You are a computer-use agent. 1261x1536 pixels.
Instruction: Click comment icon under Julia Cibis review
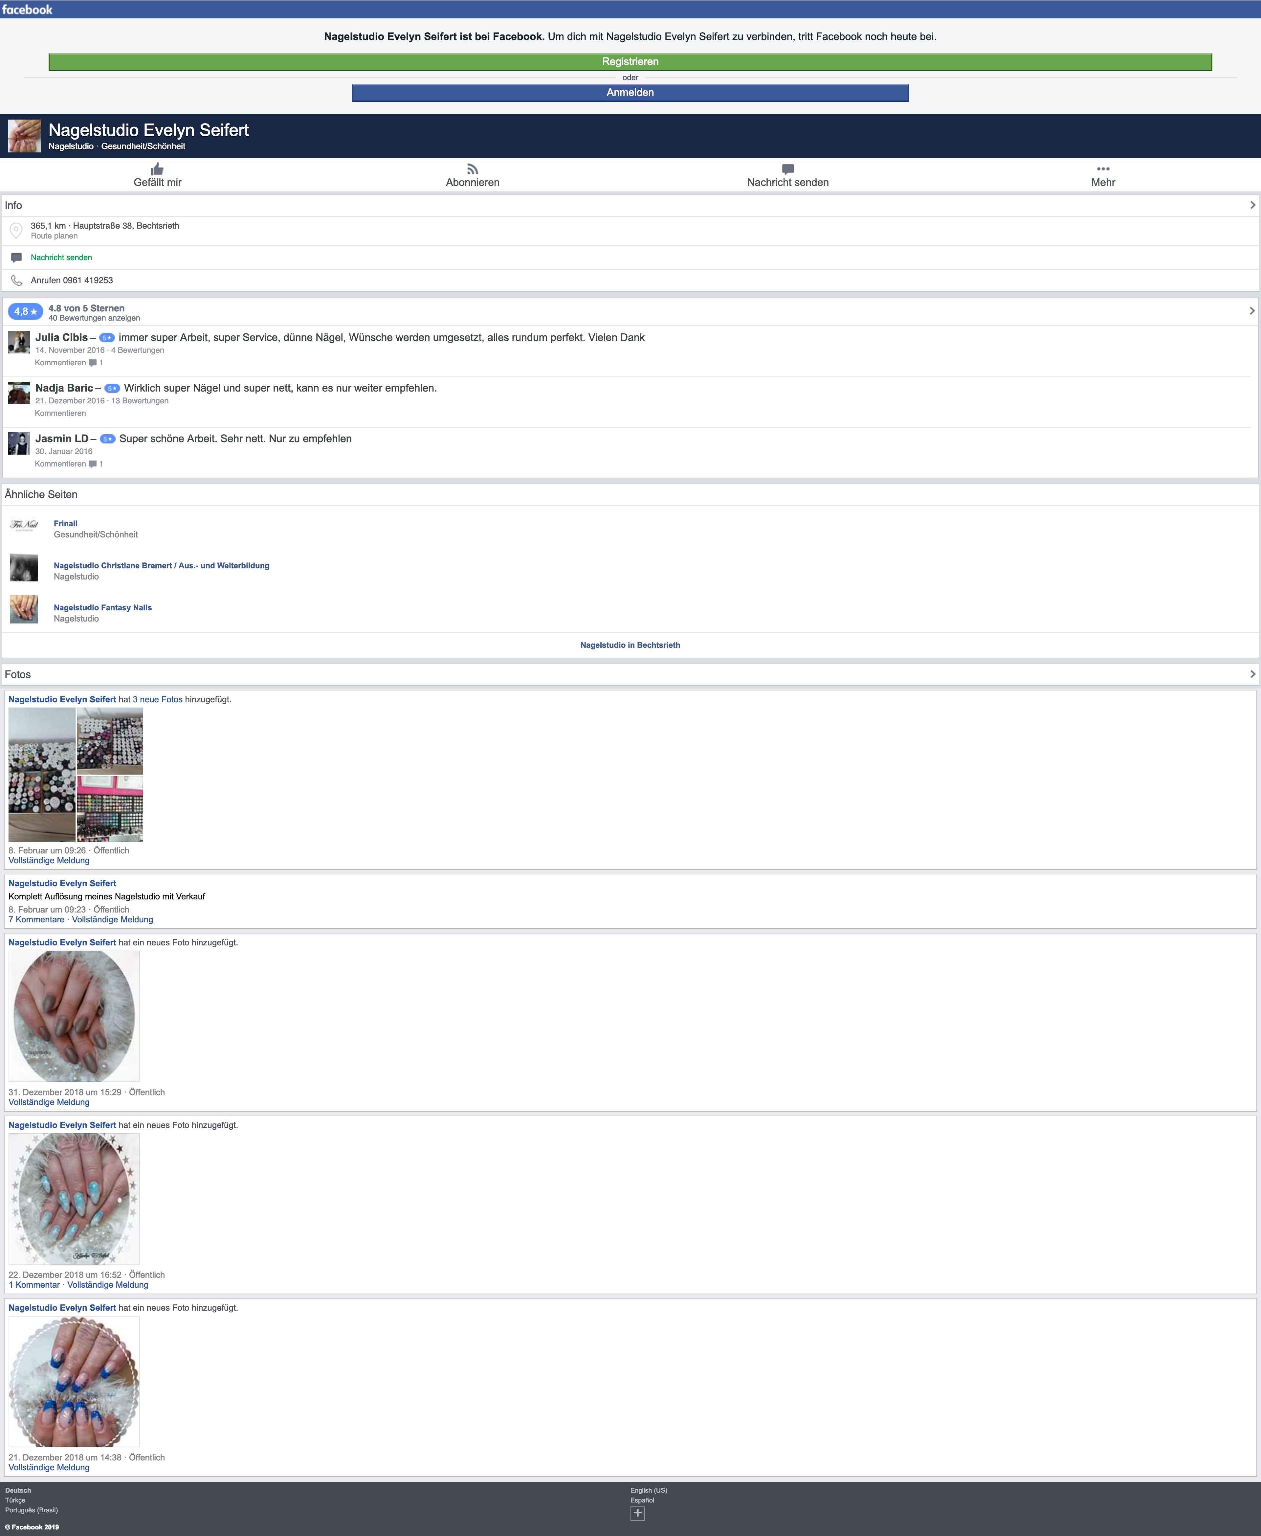92,363
